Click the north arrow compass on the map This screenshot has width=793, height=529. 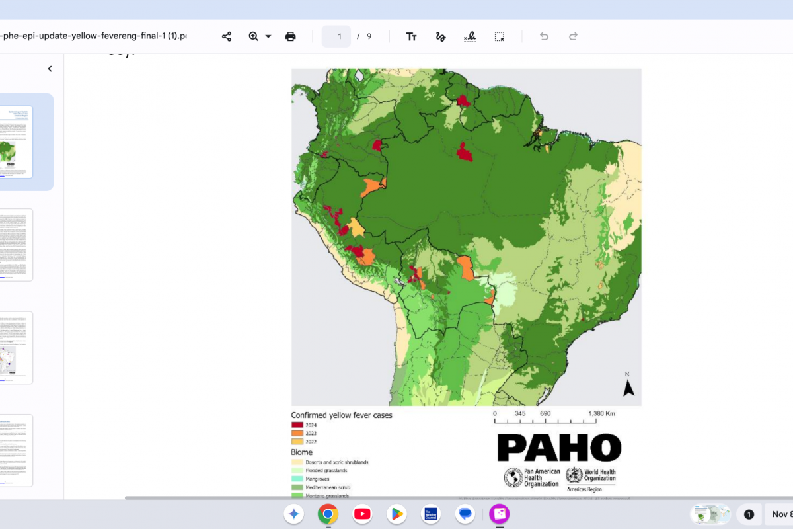(x=629, y=385)
